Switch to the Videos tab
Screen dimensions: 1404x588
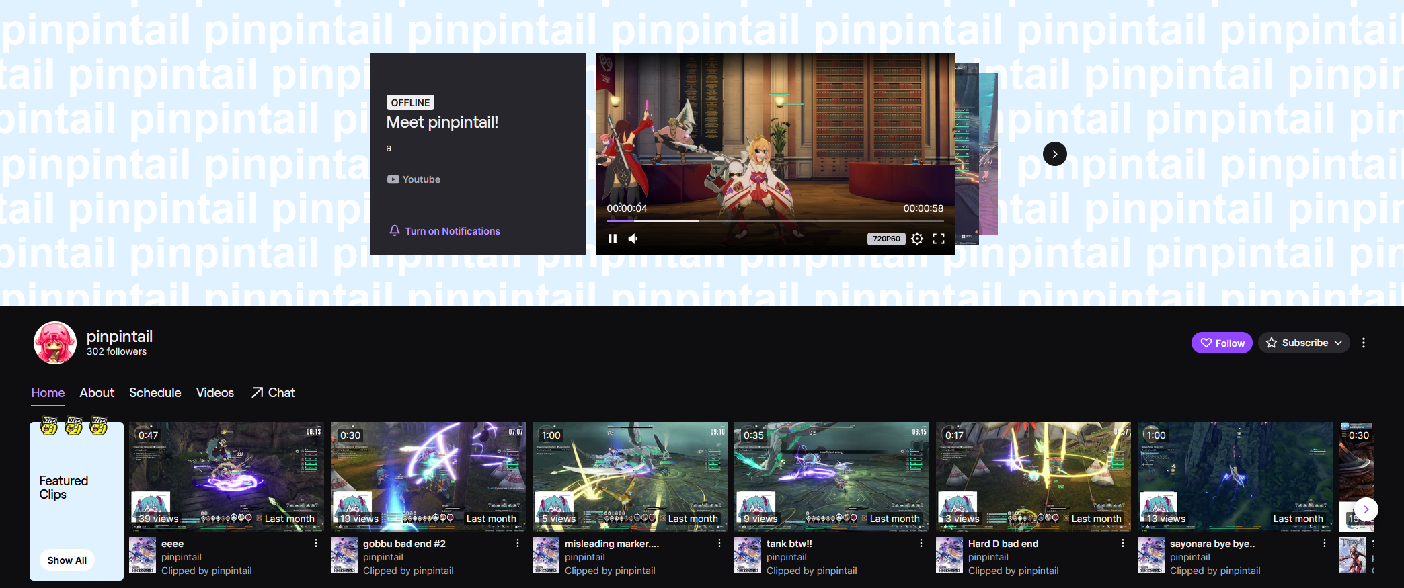(215, 393)
